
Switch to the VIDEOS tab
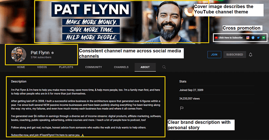42,67
